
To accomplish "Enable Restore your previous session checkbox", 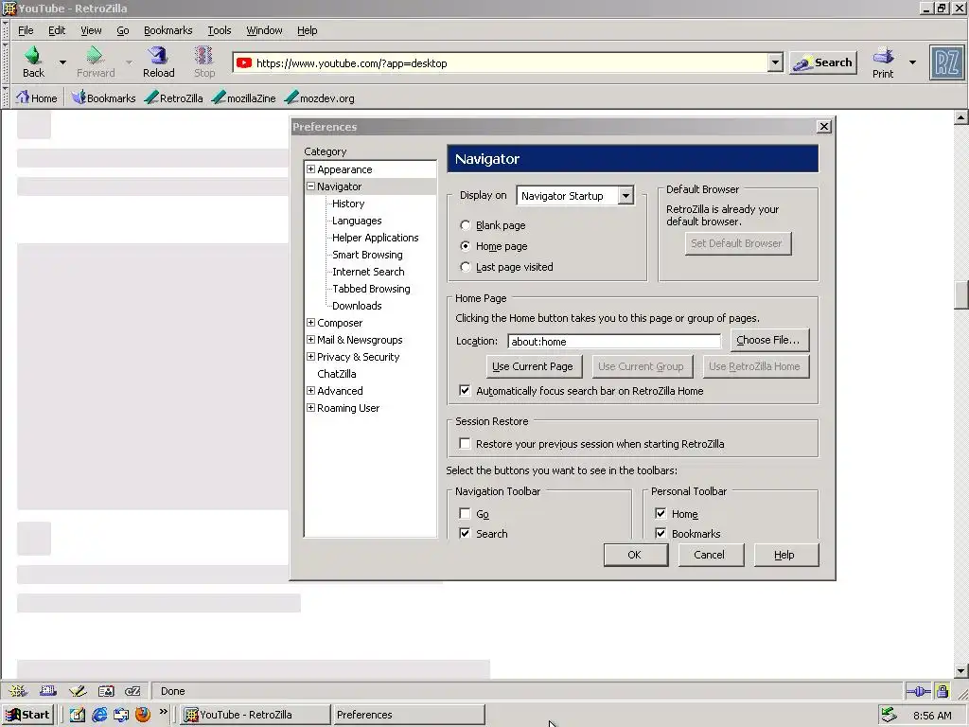I will click(x=465, y=443).
